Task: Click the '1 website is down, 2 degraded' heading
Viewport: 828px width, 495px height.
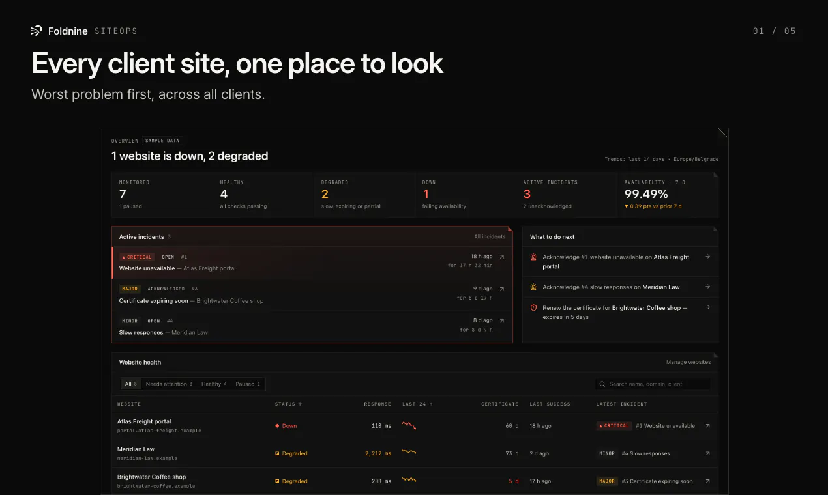Action: pos(190,156)
